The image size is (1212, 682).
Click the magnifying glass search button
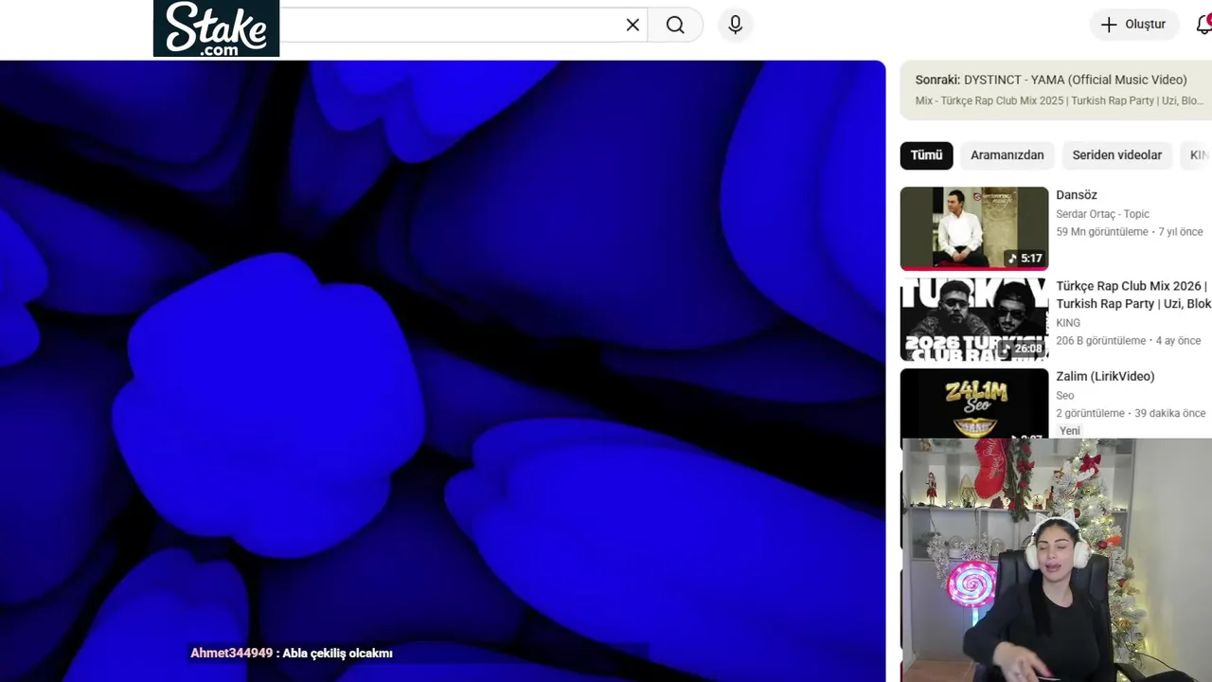click(675, 26)
